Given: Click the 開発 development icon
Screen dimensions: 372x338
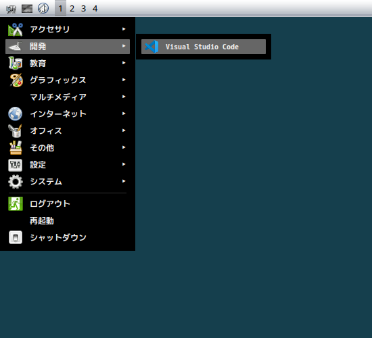Looking at the screenshot, I should click(16, 46).
